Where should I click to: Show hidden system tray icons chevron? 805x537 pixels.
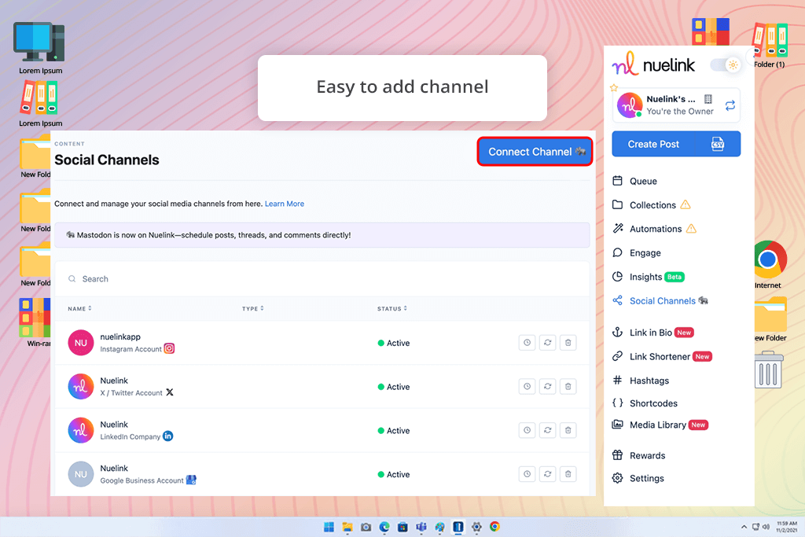click(744, 527)
